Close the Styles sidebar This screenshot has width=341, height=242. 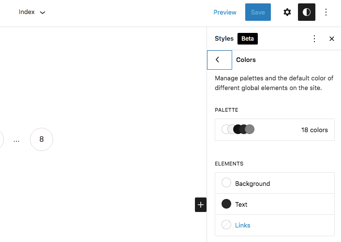(332, 39)
